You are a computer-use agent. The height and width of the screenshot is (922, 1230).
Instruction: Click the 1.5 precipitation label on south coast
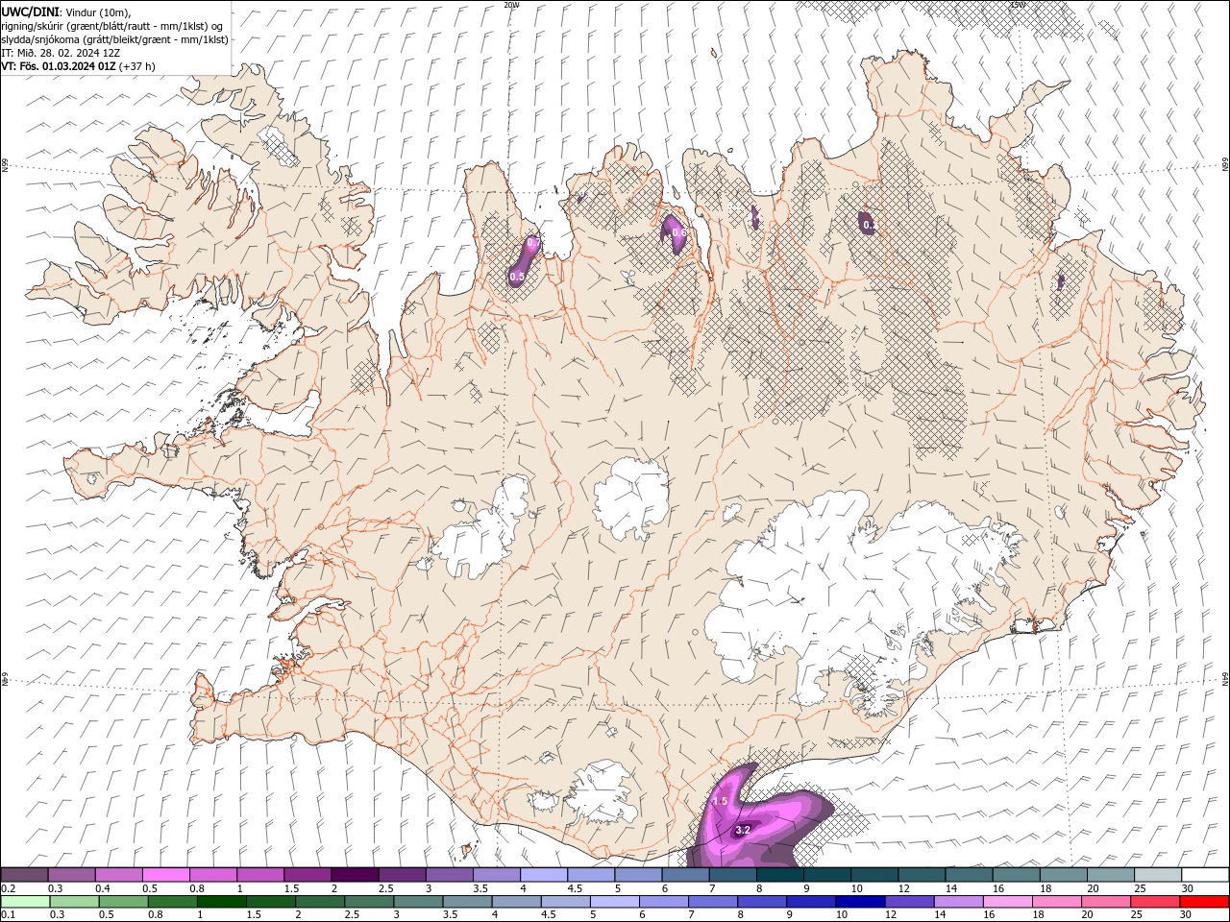[x=721, y=801]
